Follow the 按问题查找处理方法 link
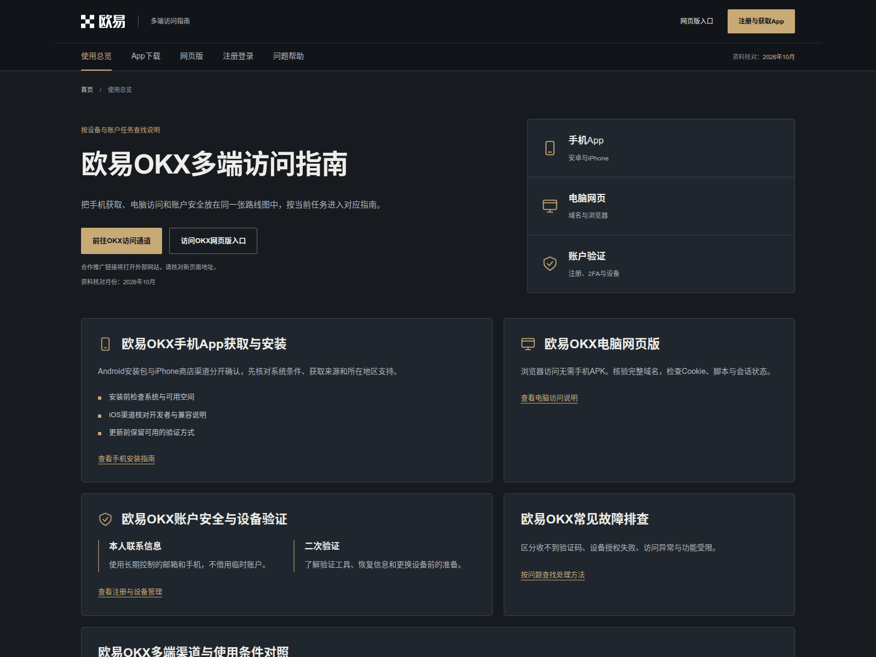The width and height of the screenshot is (876, 657). tap(552, 575)
